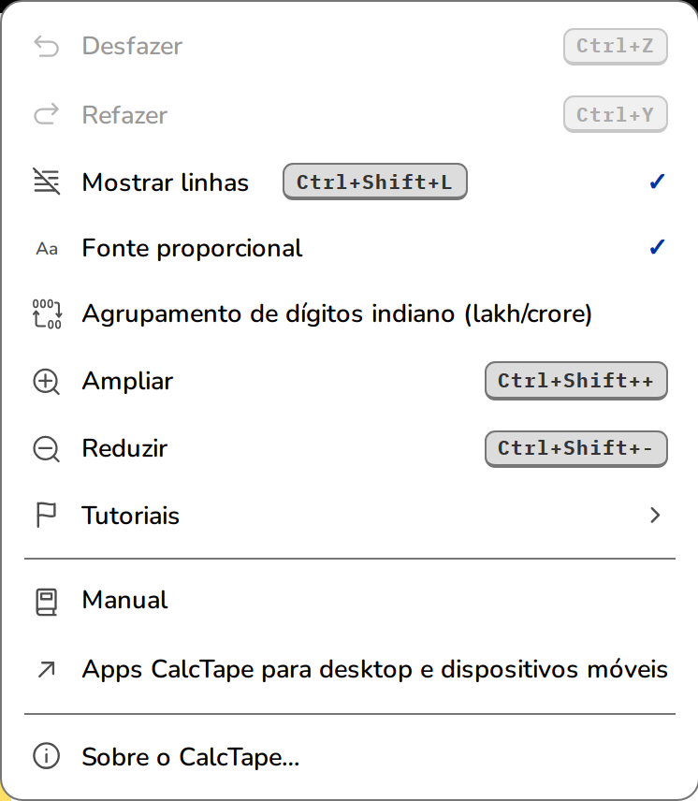Viewport: 698px width, 801px height.
Task: Open the Tutoriais submenu entry
Action: [349, 515]
